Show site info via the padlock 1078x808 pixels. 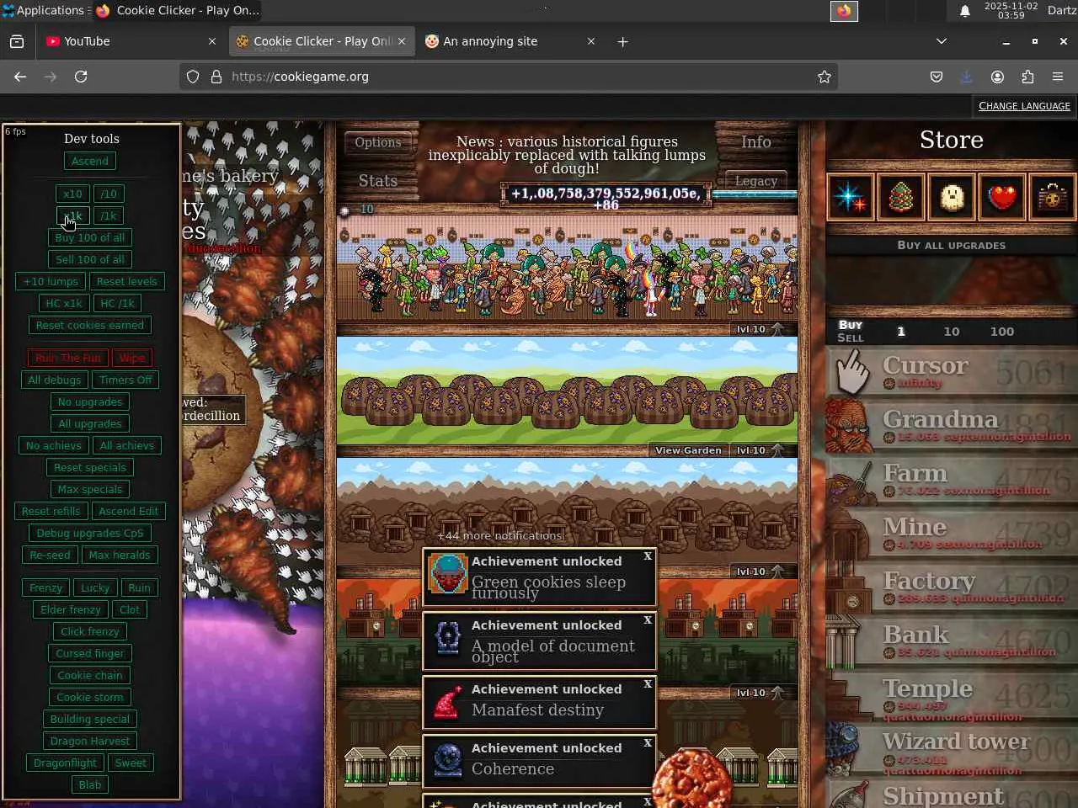pos(216,77)
